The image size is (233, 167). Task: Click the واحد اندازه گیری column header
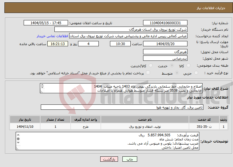(x=86, y=119)
